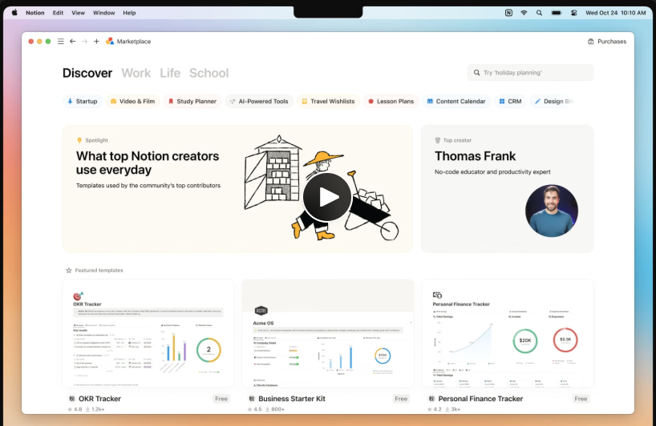Open the View menu
656x426 pixels.
pyautogui.click(x=78, y=13)
